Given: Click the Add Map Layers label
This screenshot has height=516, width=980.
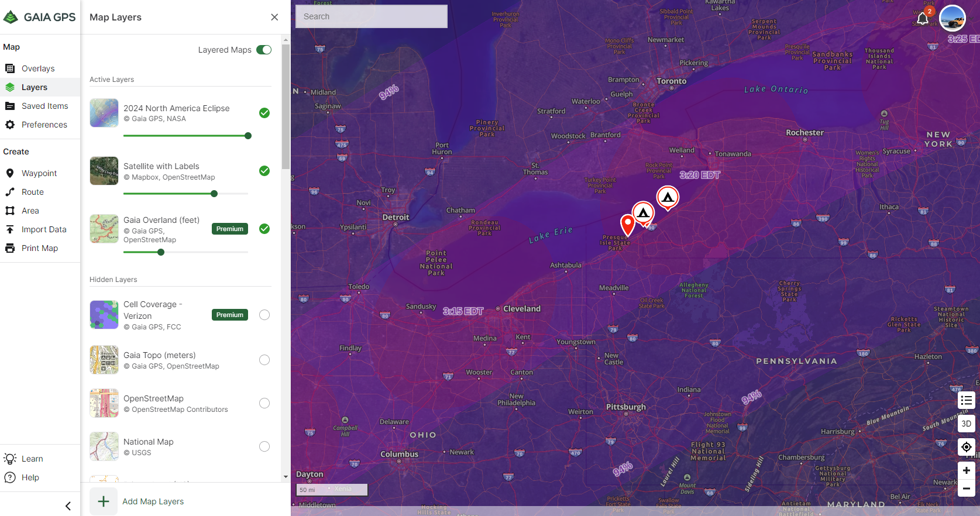Looking at the screenshot, I should pos(153,501).
